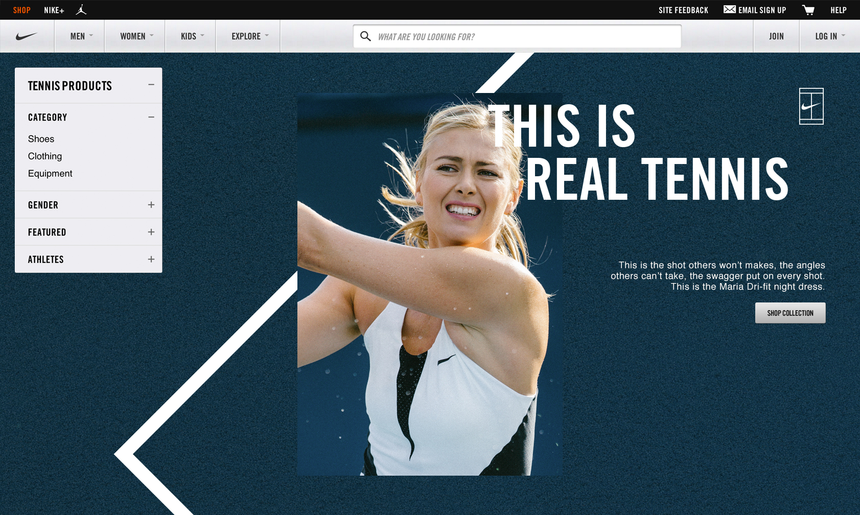
Task: Click the Site Feedback link
Action: (683, 10)
